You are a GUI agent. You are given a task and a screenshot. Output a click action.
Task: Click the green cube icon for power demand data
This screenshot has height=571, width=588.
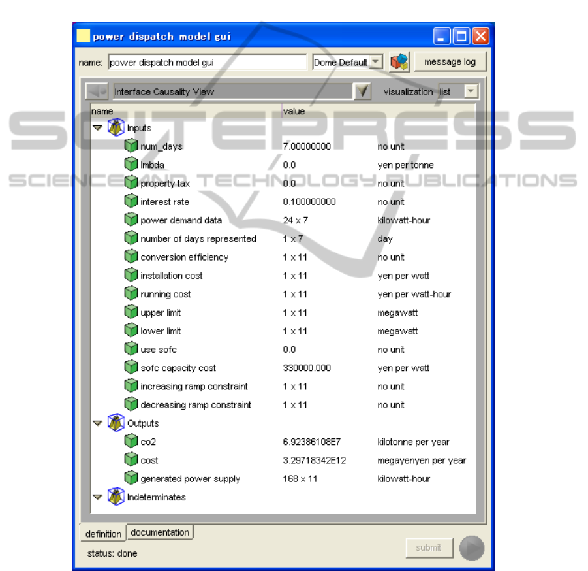click(x=131, y=220)
